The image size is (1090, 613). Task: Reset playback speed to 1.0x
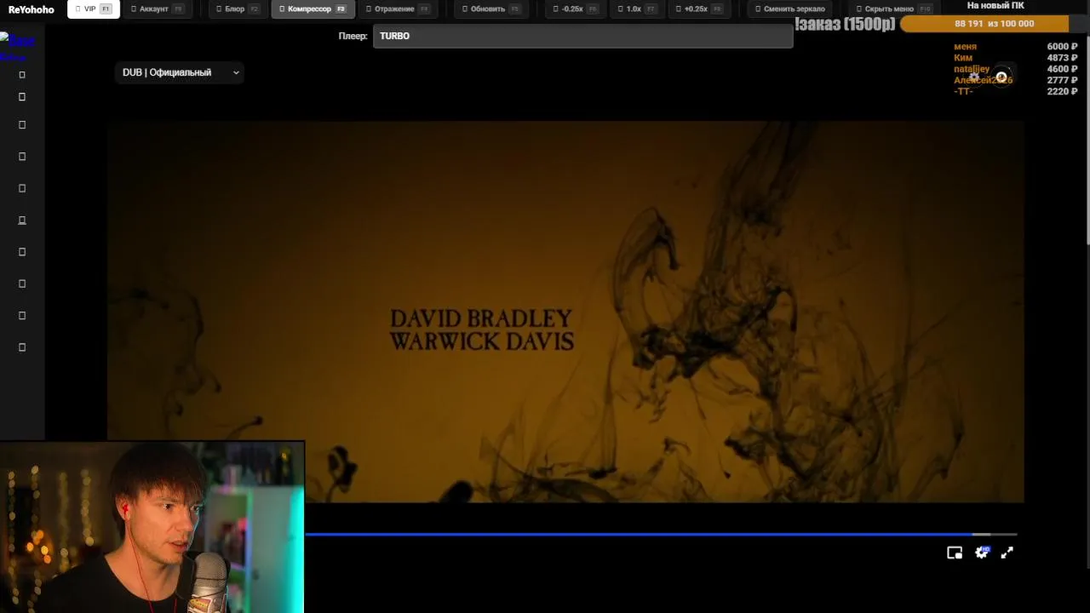(x=637, y=9)
